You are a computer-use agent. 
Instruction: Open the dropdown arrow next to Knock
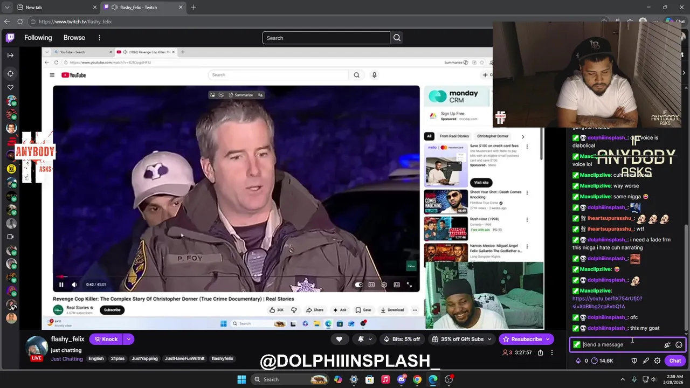click(128, 339)
